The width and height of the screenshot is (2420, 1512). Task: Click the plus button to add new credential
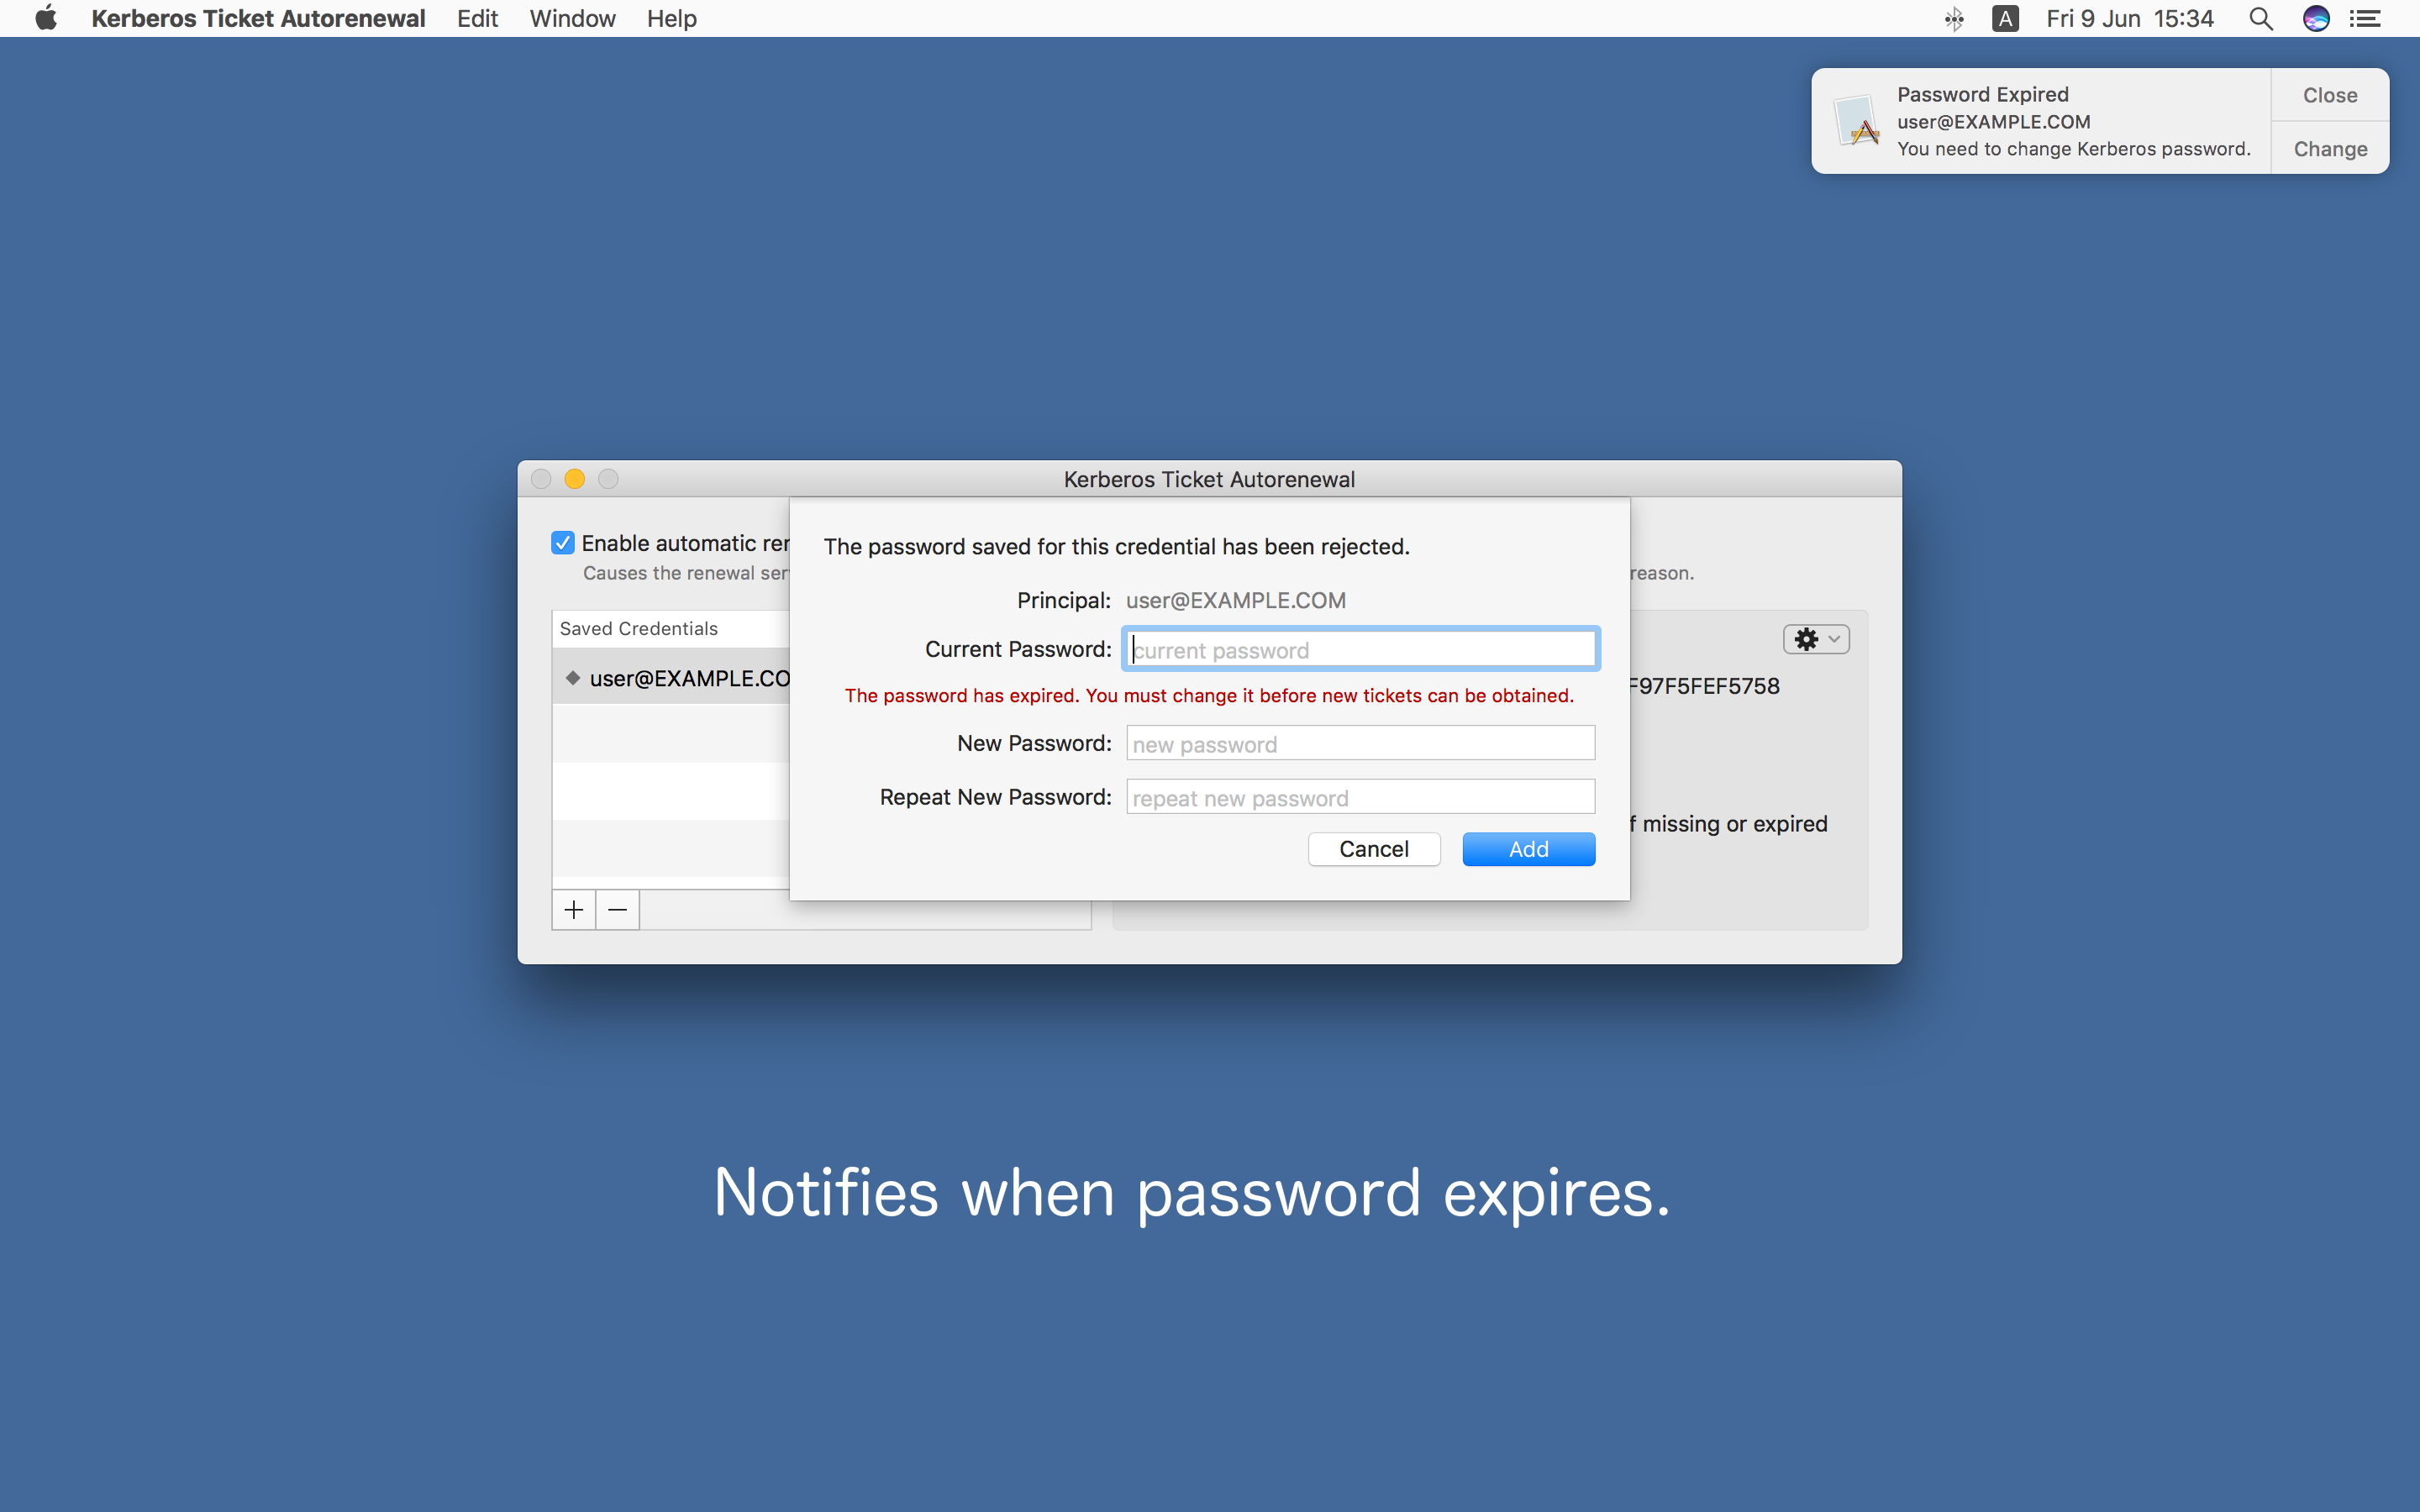coord(573,909)
